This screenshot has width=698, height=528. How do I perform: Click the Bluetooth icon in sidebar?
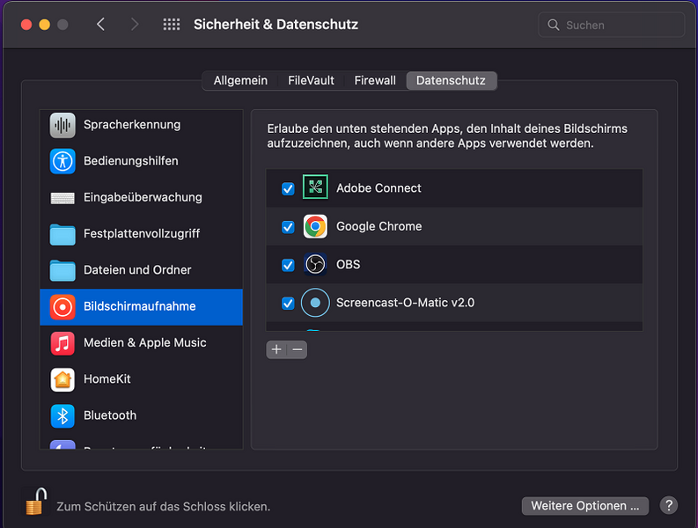pos(62,416)
